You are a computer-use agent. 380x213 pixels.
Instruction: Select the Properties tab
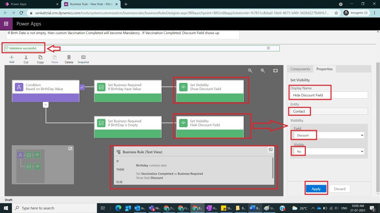coord(324,69)
